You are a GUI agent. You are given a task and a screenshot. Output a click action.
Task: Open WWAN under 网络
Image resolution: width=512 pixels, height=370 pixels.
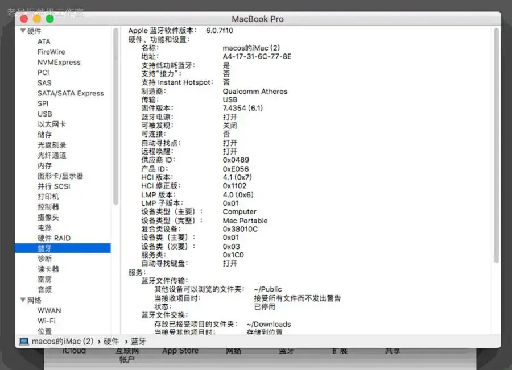(x=49, y=310)
